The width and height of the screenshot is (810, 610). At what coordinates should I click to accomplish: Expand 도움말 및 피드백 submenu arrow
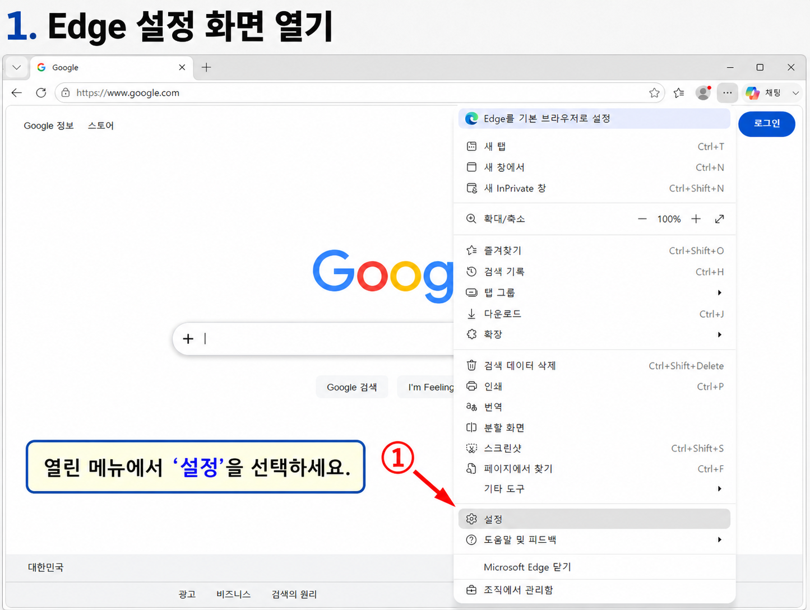click(x=720, y=540)
